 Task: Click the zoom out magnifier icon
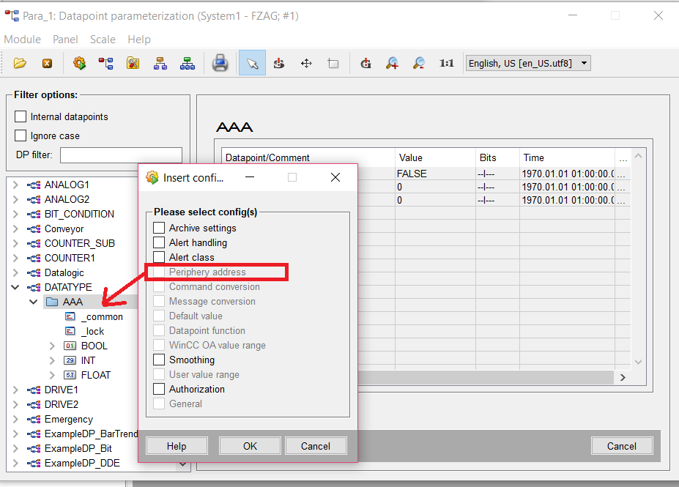[418, 64]
